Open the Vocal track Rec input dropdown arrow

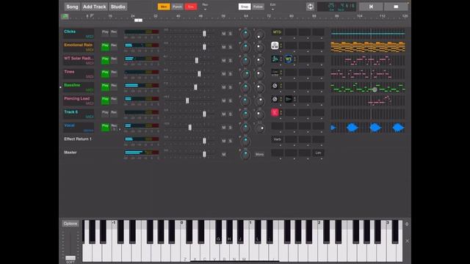(120, 130)
